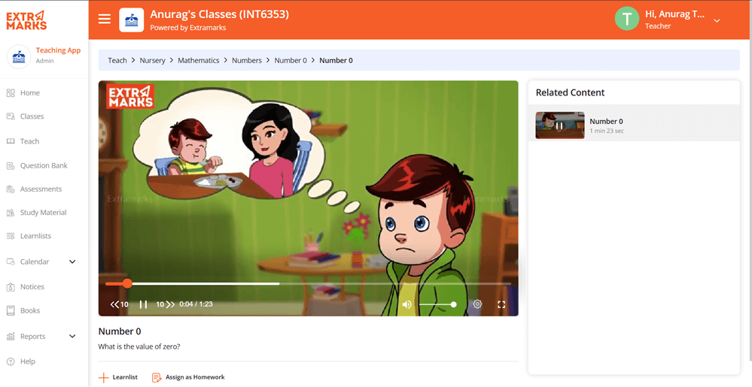Click the '1 min 23 sec' duration text

tap(607, 131)
